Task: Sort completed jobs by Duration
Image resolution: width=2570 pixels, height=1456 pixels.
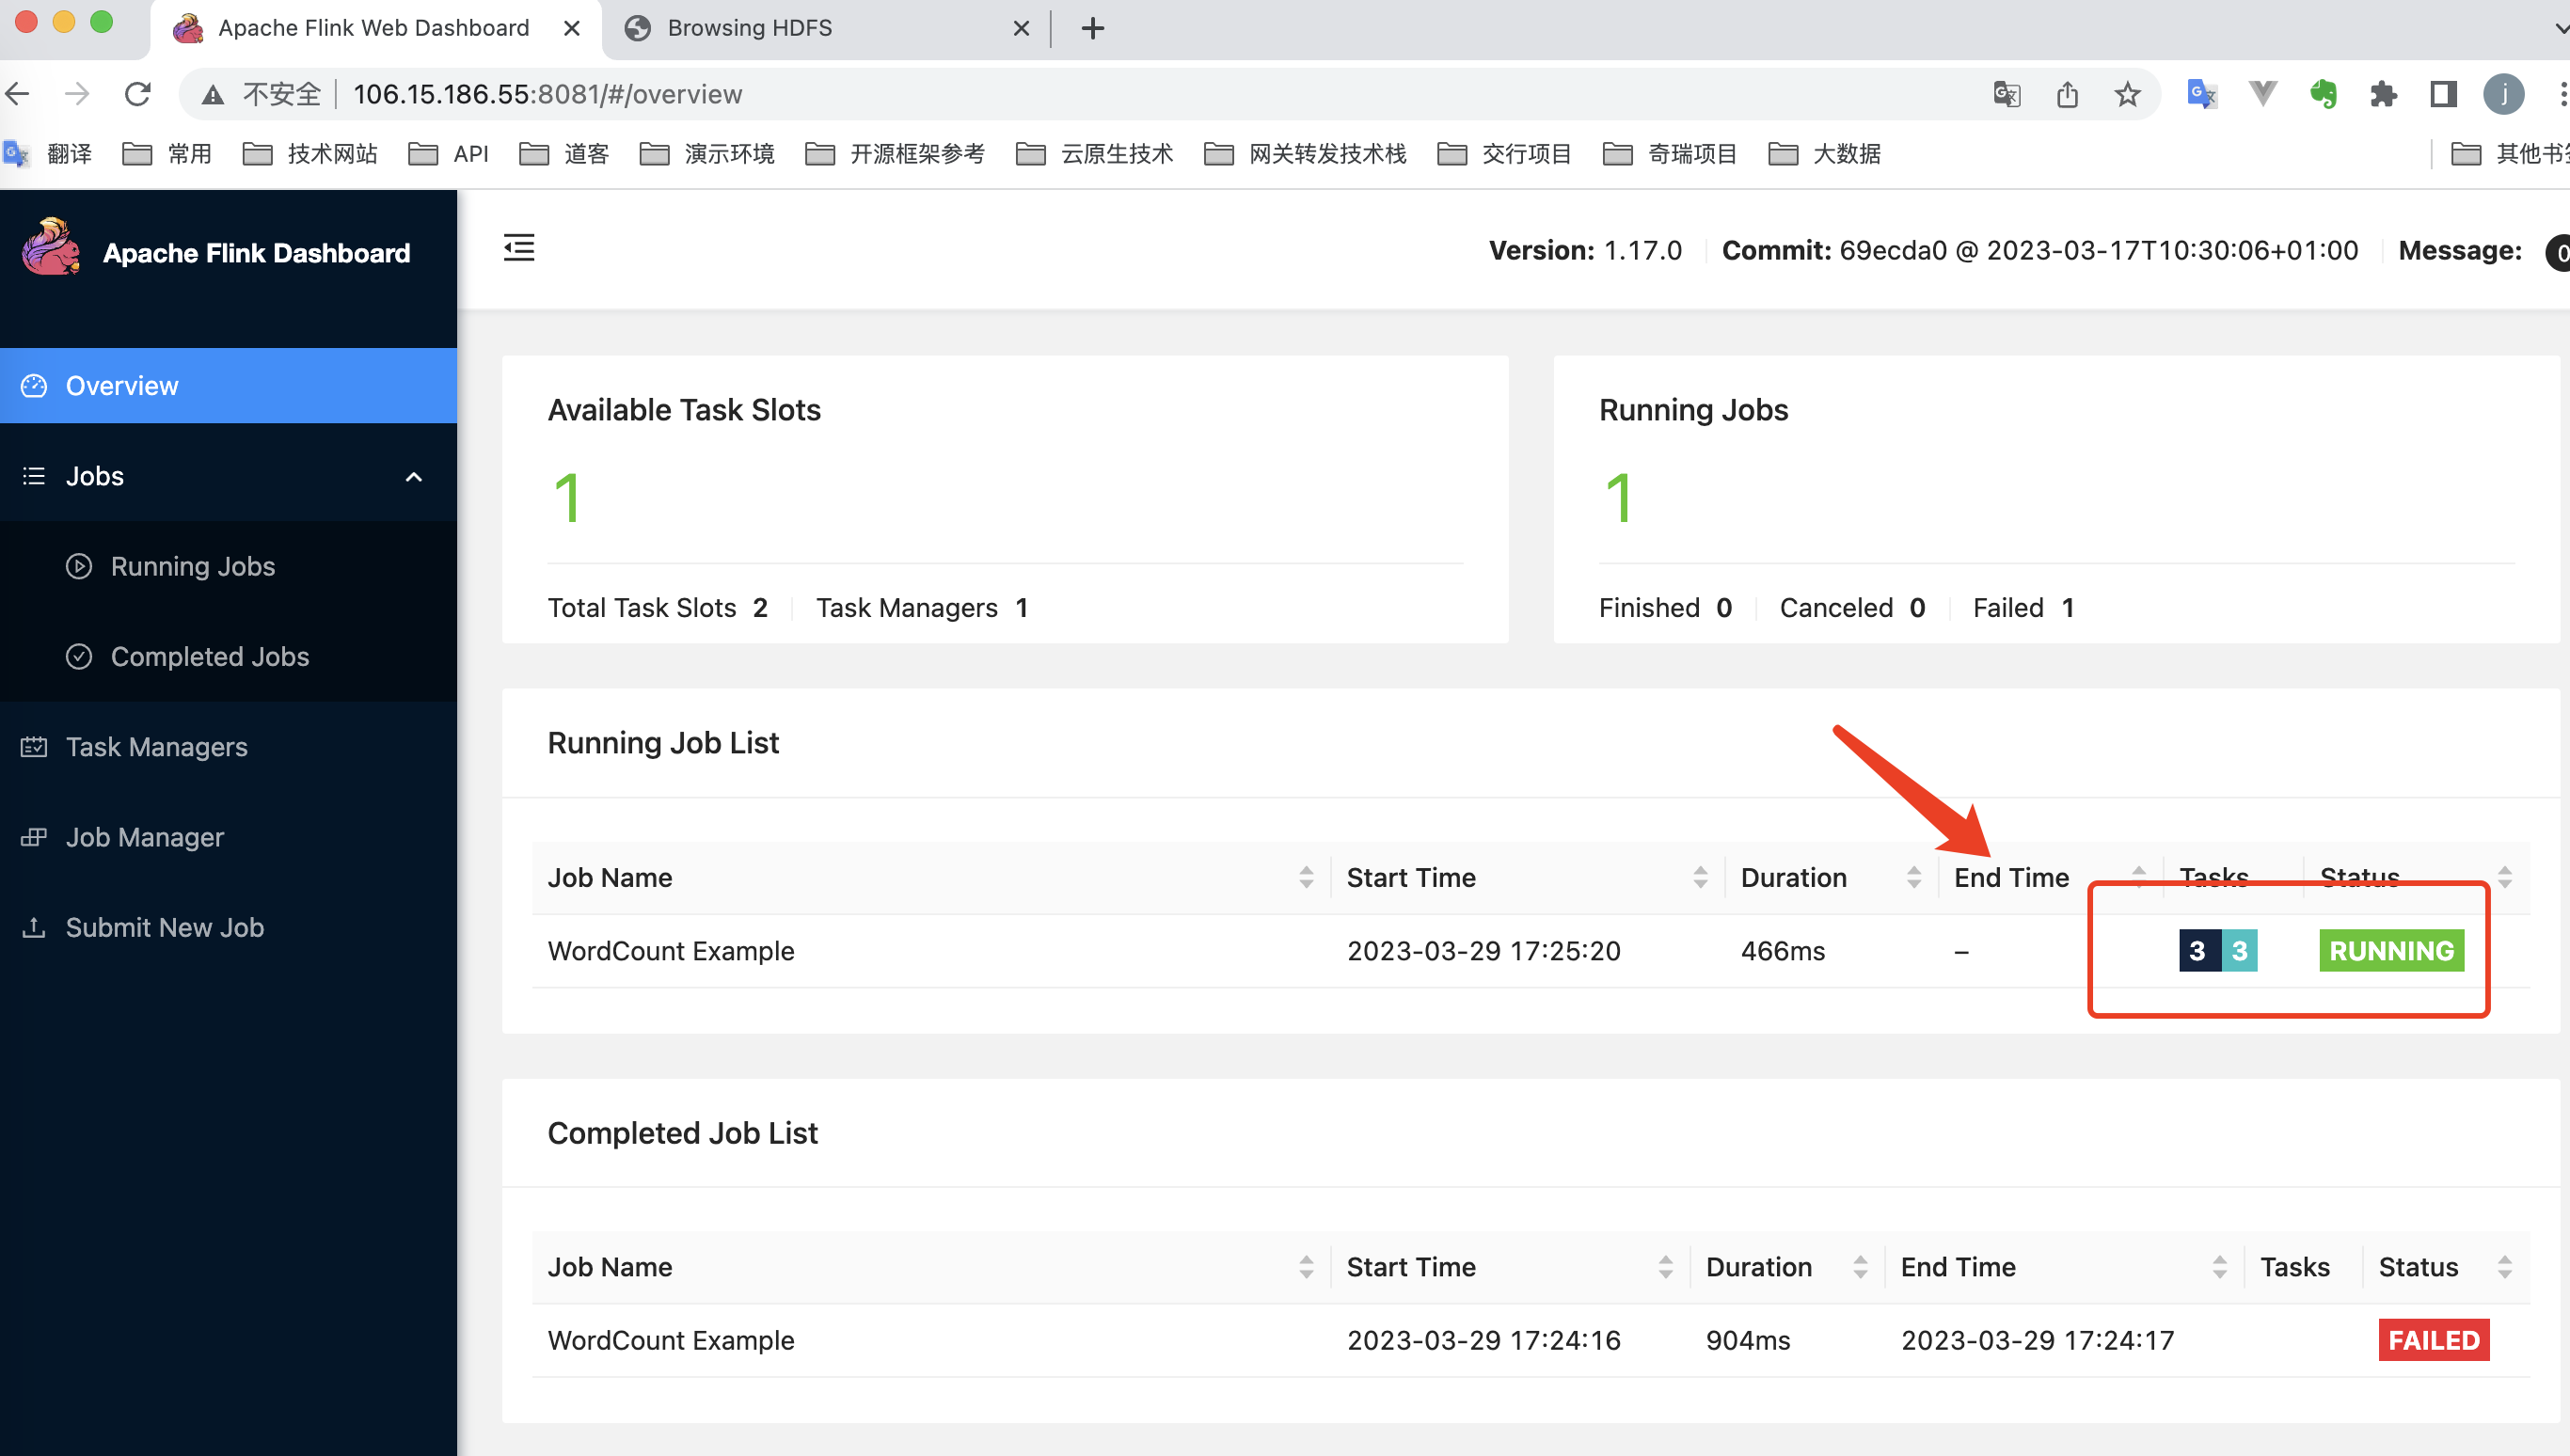Action: click(1860, 1267)
